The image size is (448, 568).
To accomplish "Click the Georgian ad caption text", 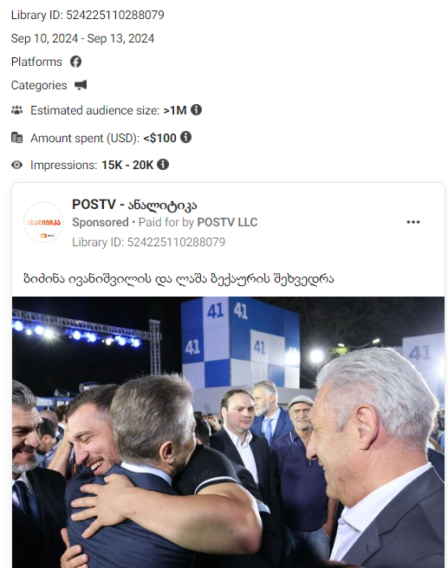I will [x=179, y=278].
